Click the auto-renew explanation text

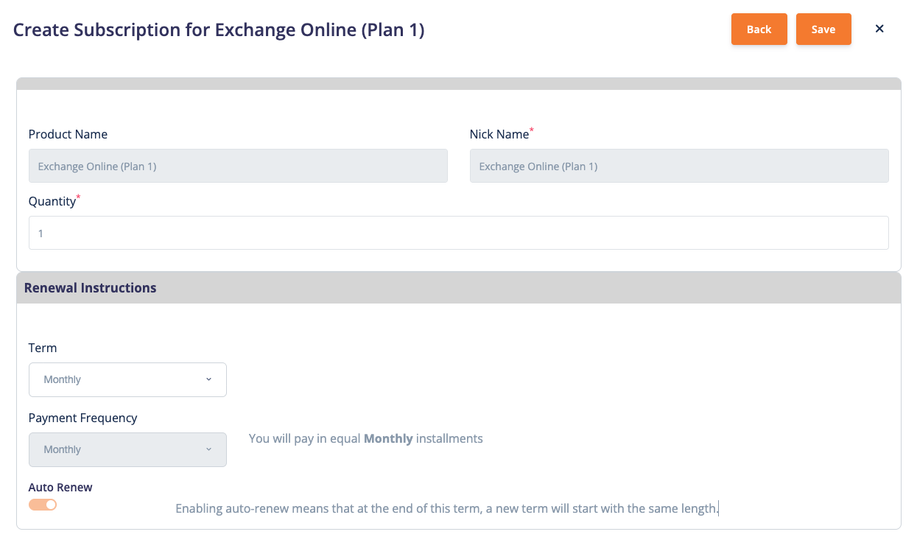[446, 508]
